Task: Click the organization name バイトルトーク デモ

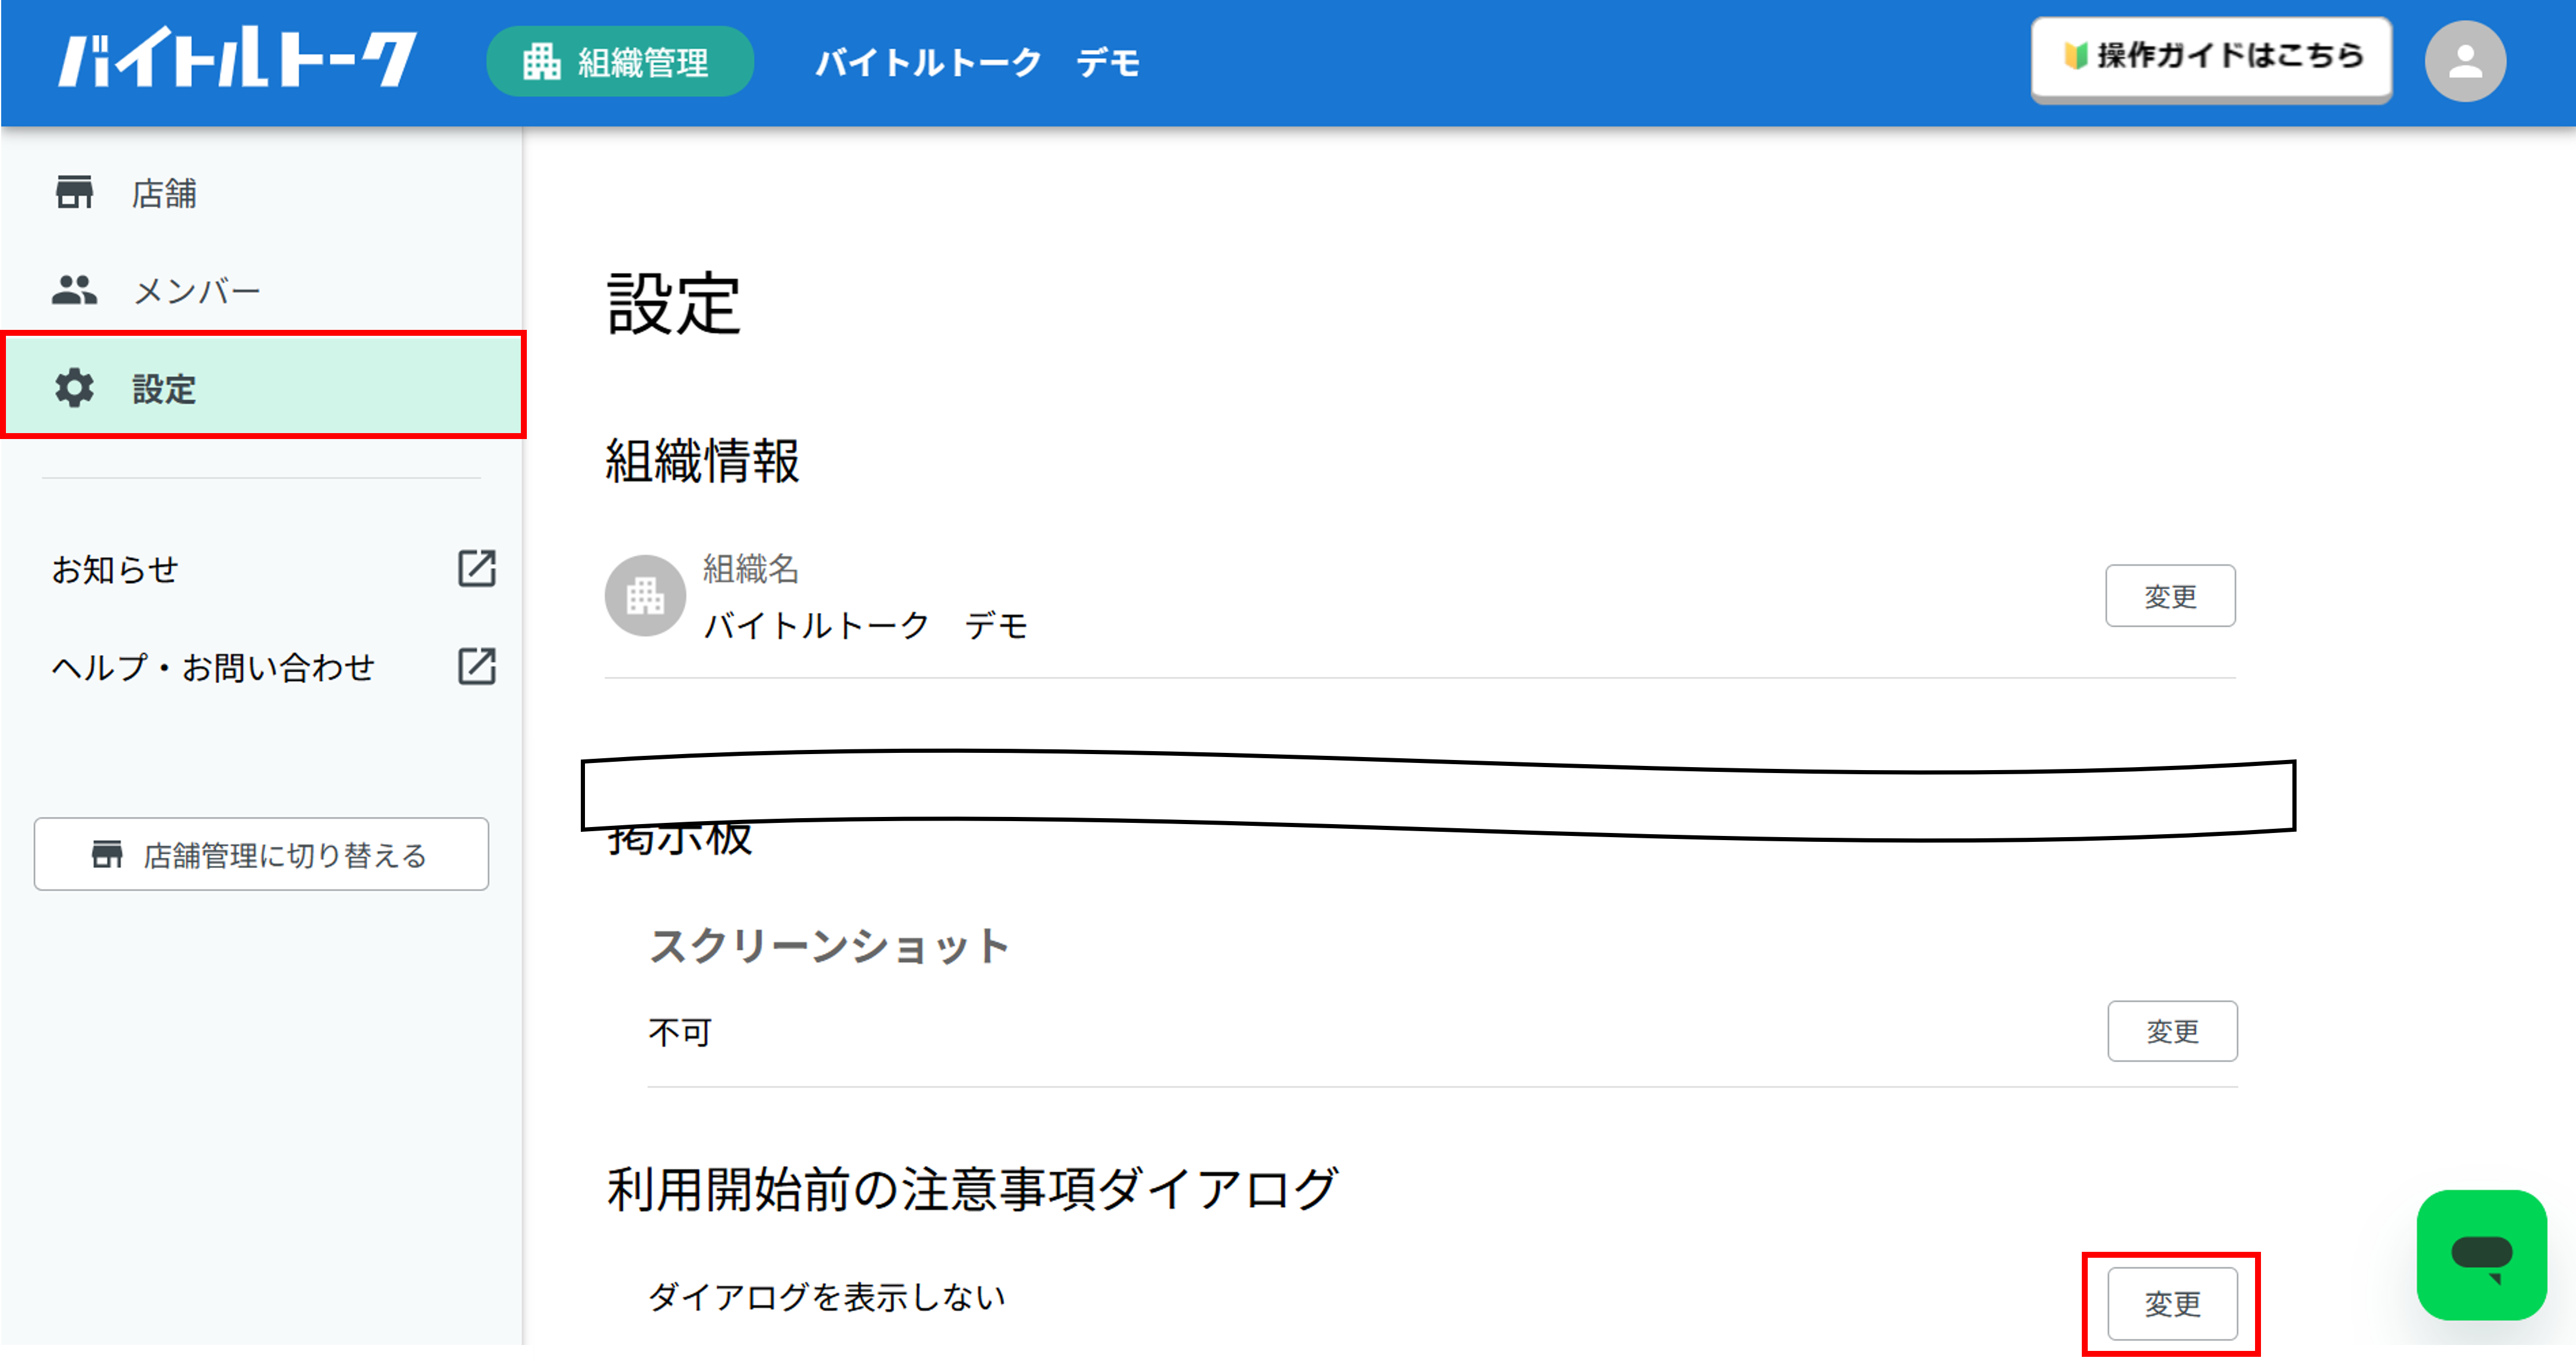Action: [866, 626]
